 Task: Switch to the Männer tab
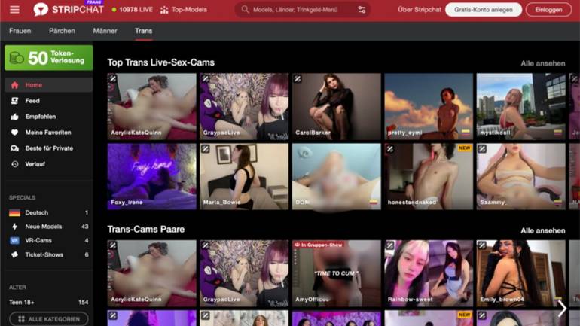click(x=105, y=31)
